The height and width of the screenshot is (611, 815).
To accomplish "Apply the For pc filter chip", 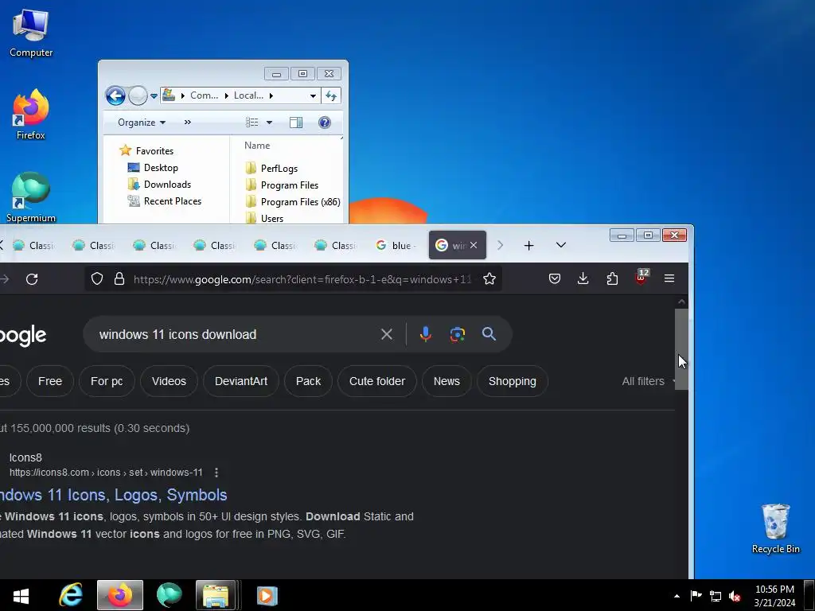I will (x=107, y=381).
